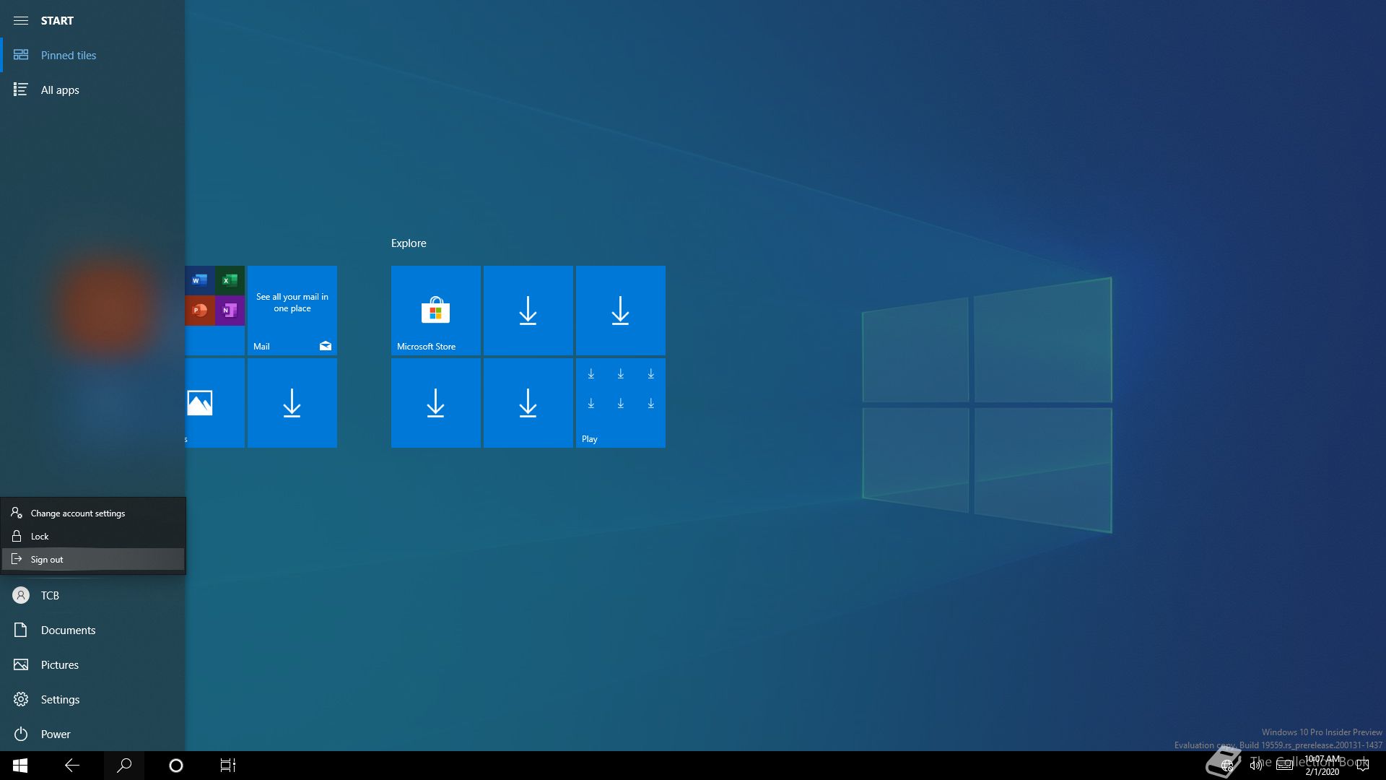Collapse the START hamburger menu
1386x780 pixels.
point(21,20)
